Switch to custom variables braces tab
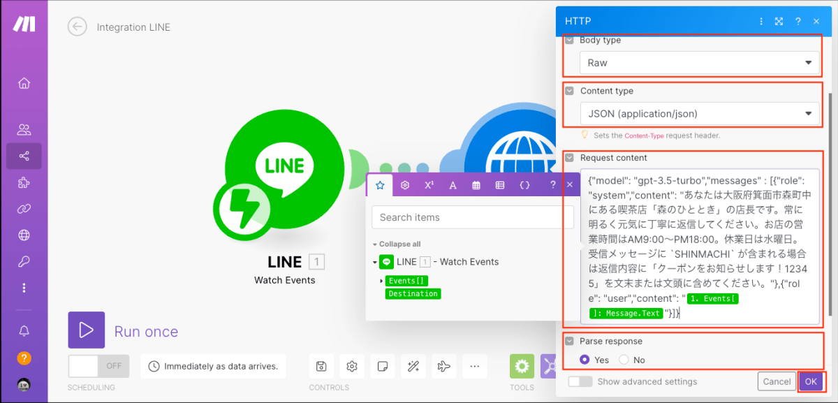This screenshot has width=838, height=403. (x=524, y=185)
